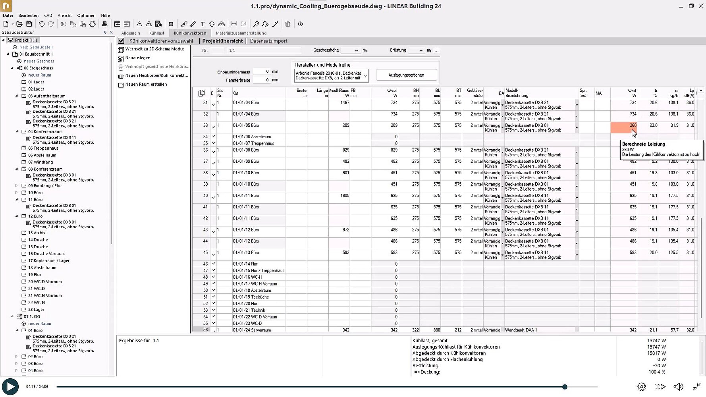Open the Bearbeiten menu
The height and width of the screenshot is (397, 706).
pos(28,15)
